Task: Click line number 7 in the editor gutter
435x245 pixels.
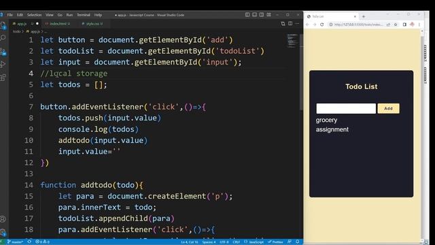Action: coord(31,107)
